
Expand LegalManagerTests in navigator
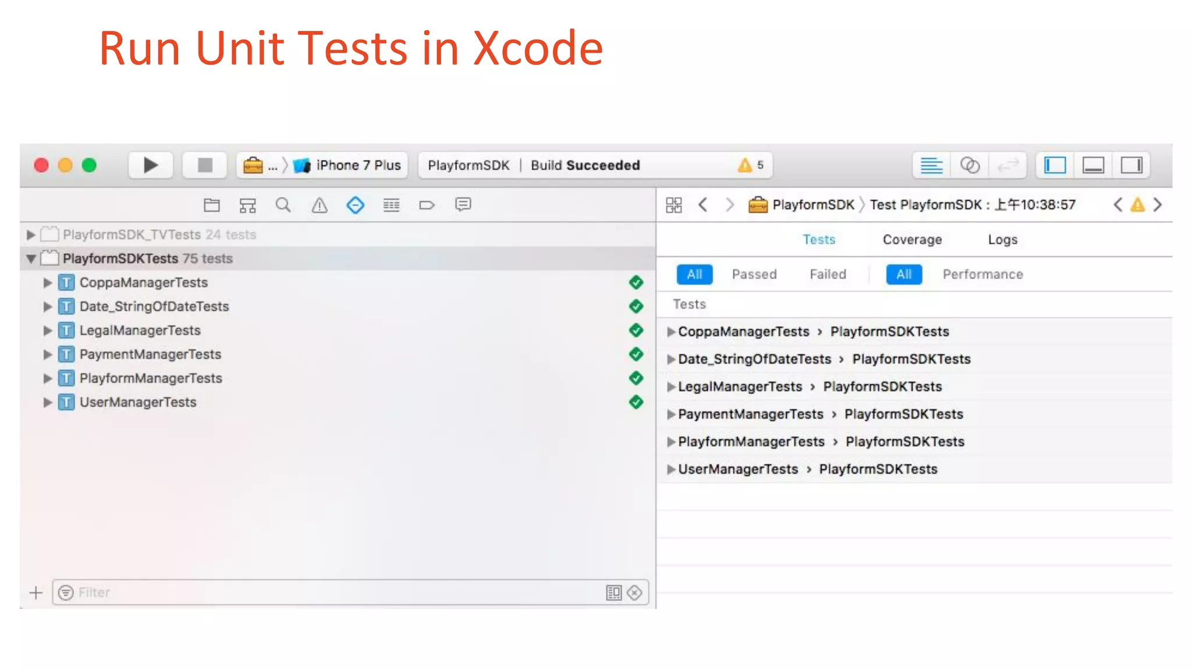tap(48, 330)
